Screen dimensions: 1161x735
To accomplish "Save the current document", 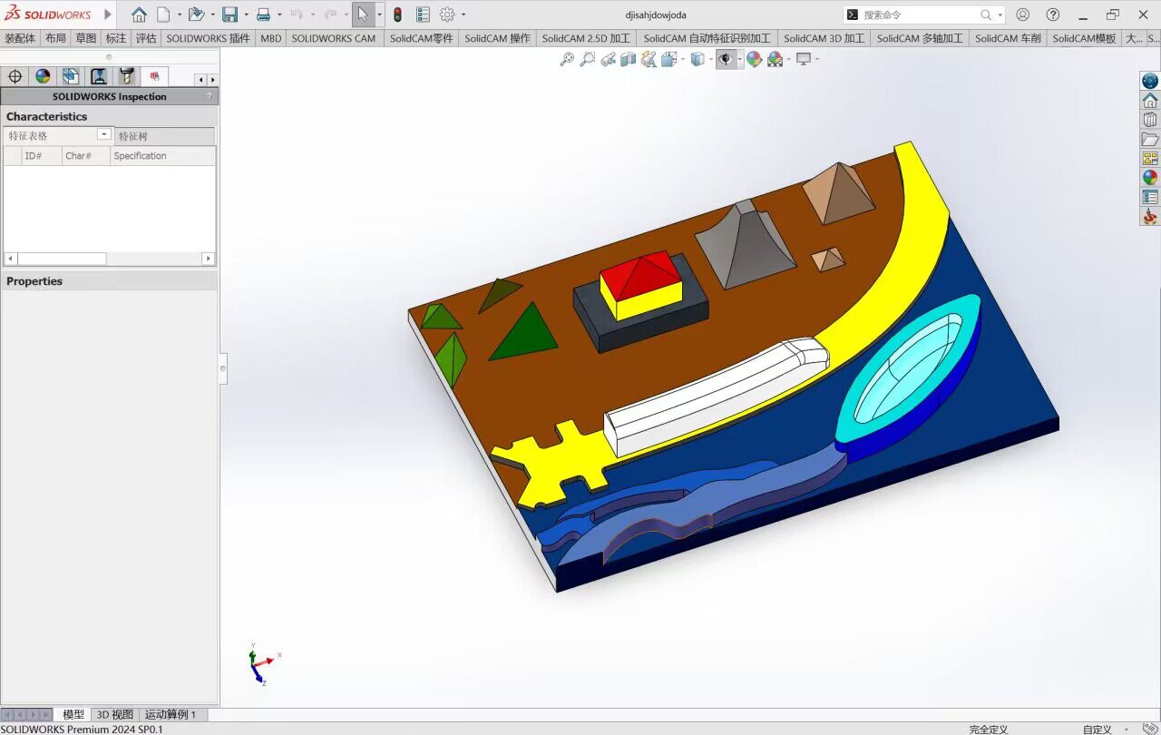I will pos(229,15).
